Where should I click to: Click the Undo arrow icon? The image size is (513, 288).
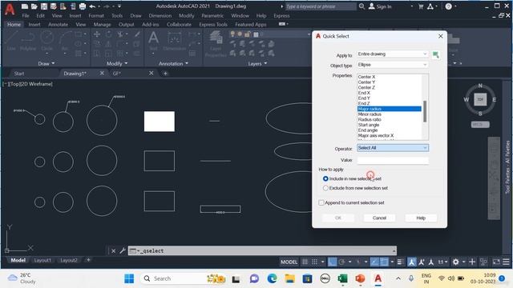tap(92, 6)
